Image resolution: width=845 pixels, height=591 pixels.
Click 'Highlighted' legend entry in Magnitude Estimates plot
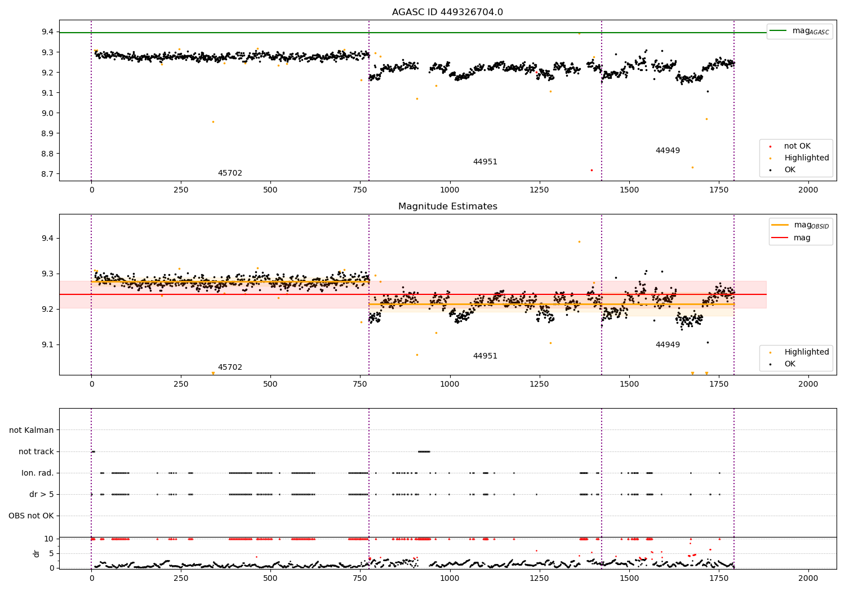807,352
